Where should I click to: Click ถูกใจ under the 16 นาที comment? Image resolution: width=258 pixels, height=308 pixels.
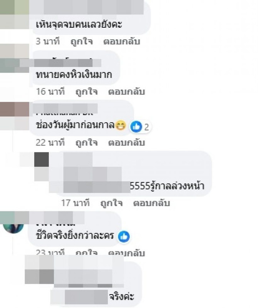pos(87,92)
